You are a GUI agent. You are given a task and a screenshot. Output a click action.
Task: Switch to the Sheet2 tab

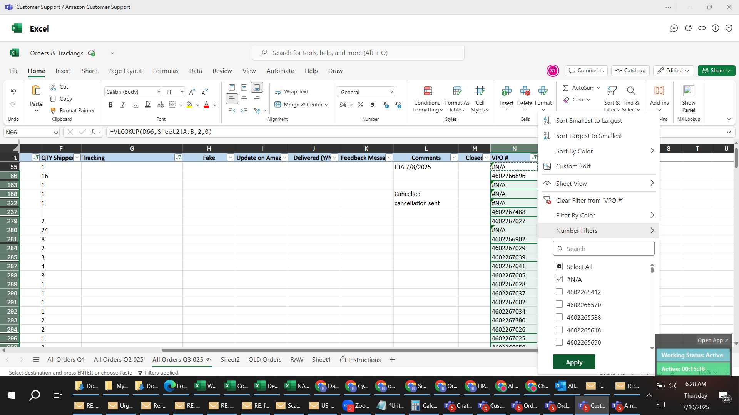pyautogui.click(x=230, y=360)
